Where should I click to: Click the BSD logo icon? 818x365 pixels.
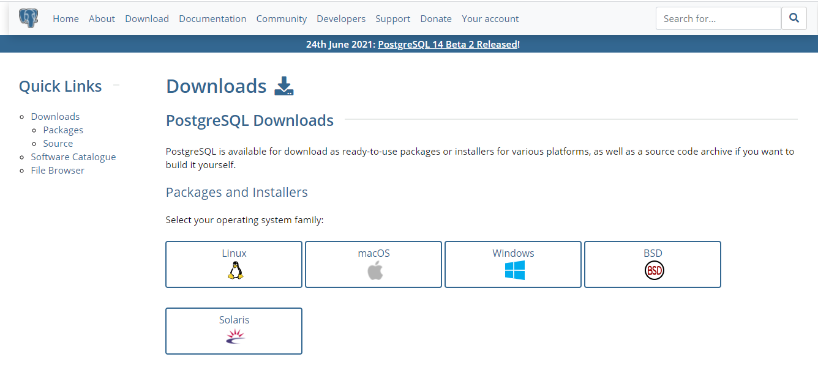[654, 270]
